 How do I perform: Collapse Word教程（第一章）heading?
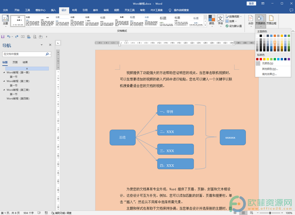[x=4, y=72]
